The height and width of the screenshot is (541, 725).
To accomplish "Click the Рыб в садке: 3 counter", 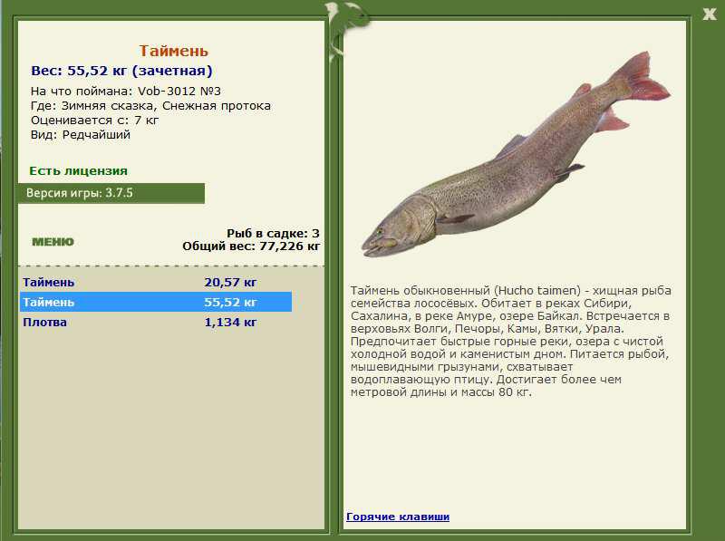I will click(x=273, y=233).
